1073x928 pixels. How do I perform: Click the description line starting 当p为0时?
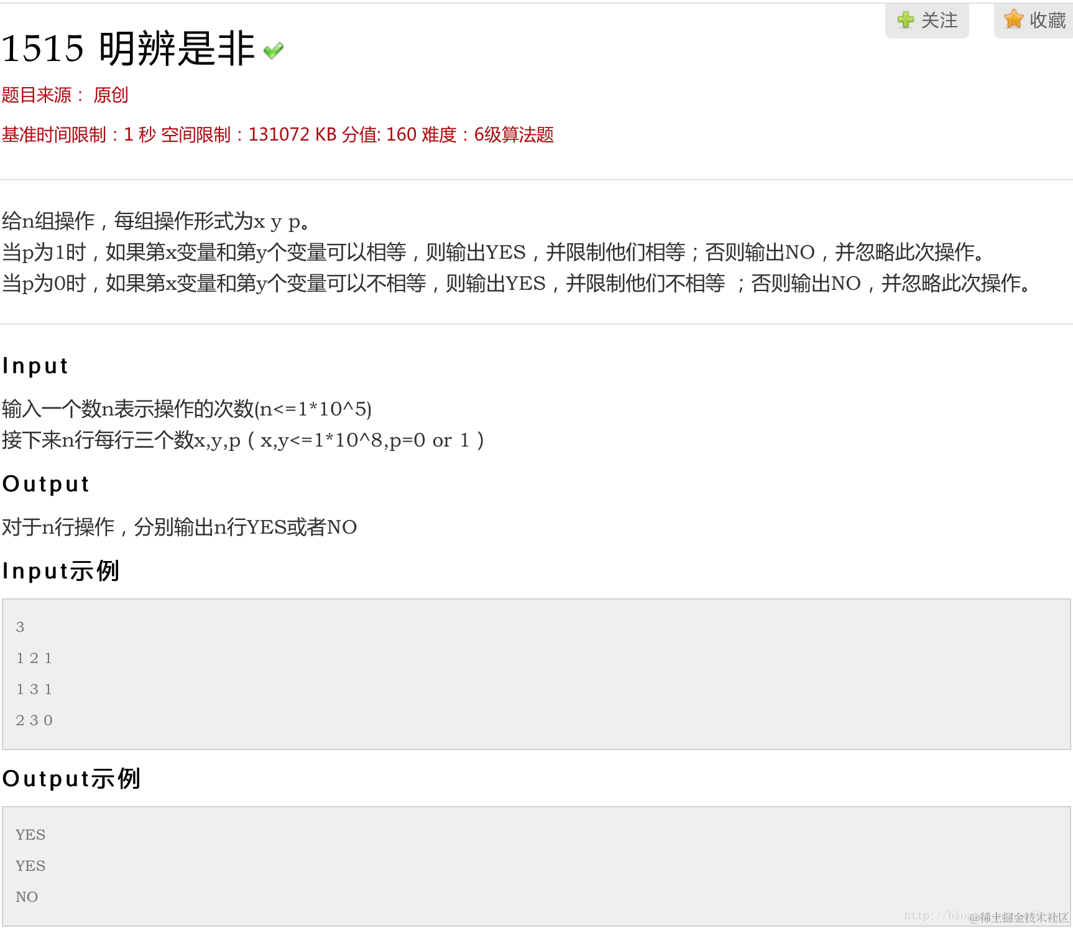pos(517,283)
